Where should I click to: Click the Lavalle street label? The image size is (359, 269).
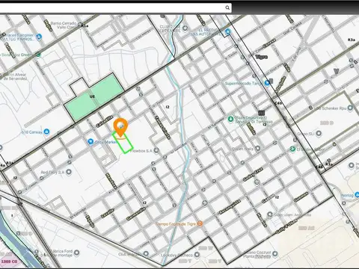click(x=108, y=214)
